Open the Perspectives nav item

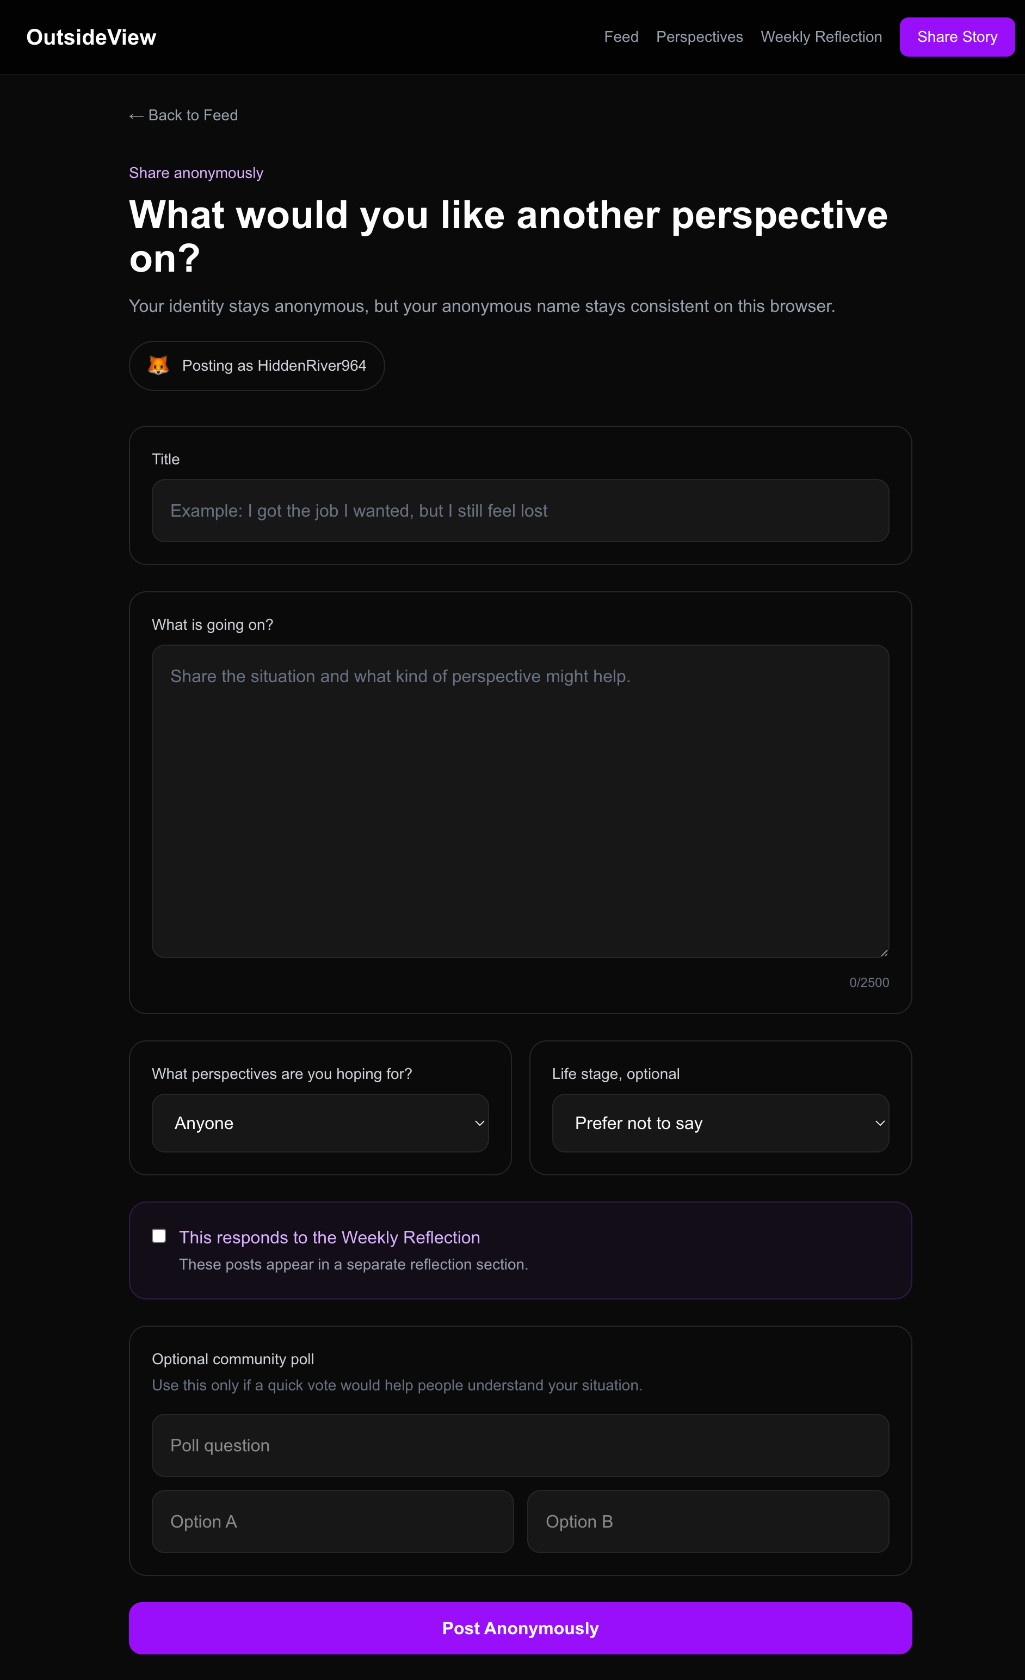pos(699,37)
